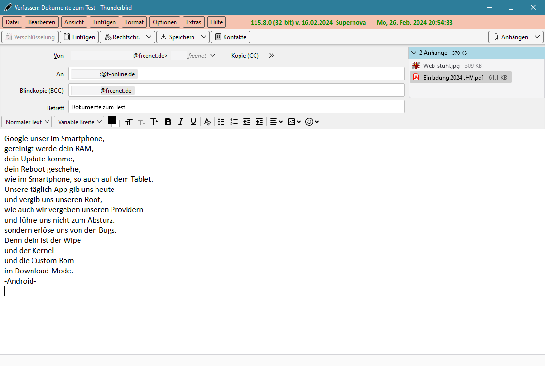
Task: Click the "-Android-" signature line
Action: coord(20,281)
